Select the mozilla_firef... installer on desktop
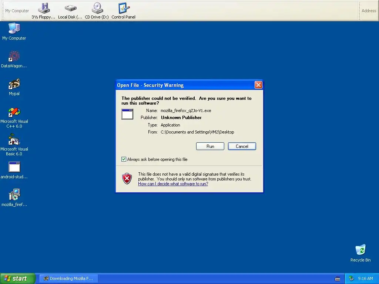The height and width of the screenshot is (284, 379). [14, 198]
